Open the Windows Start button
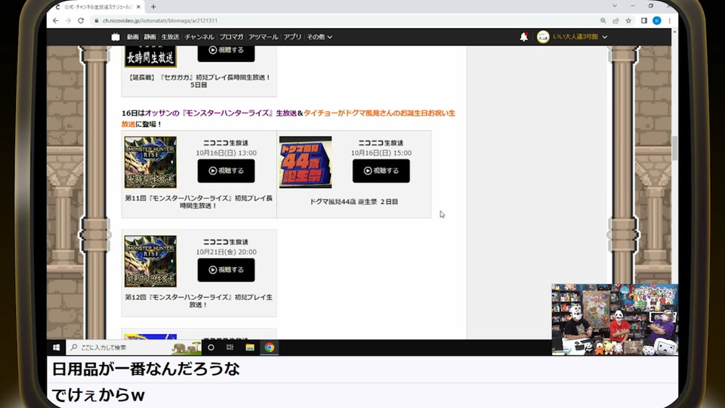 pyautogui.click(x=57, y=348)
